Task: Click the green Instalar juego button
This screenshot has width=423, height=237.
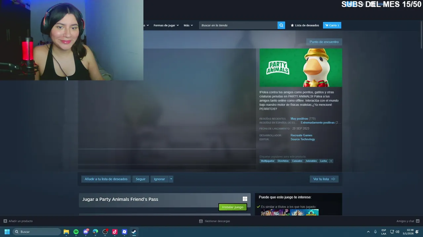Action: pyautogui.click(x=233, y=207)
